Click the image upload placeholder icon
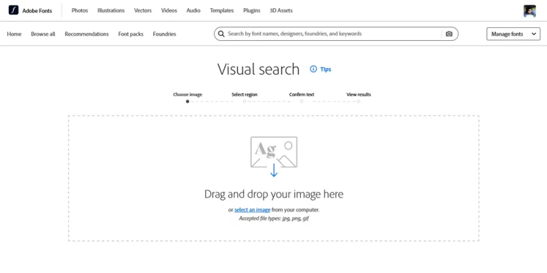547x273 pixels. tap(274, 152)
